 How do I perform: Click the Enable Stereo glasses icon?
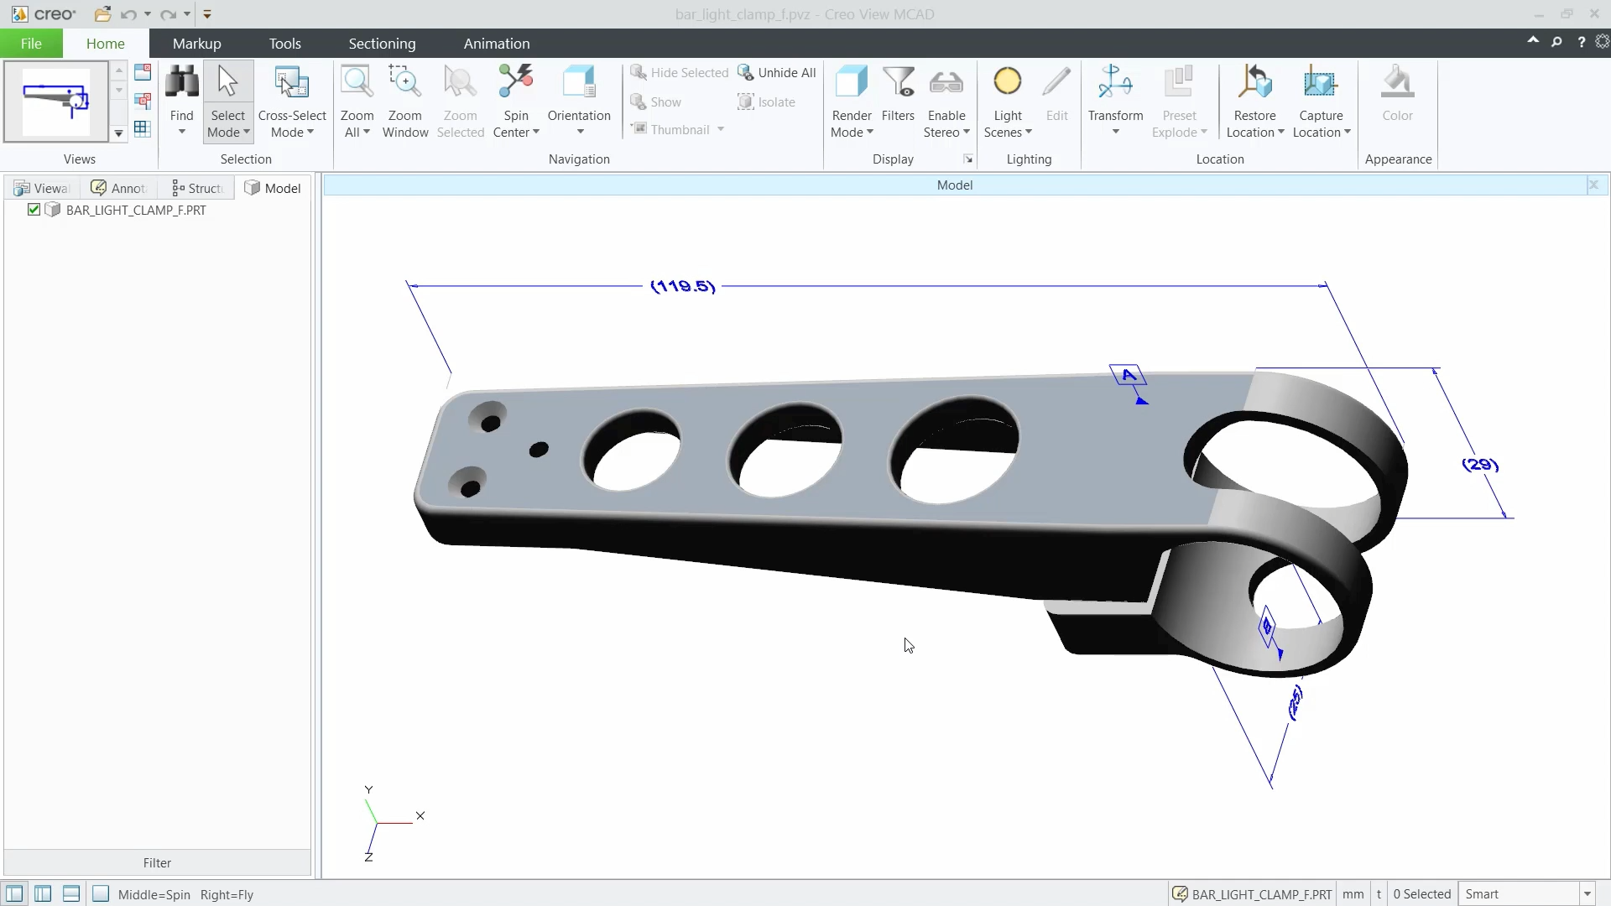(946, 82)
